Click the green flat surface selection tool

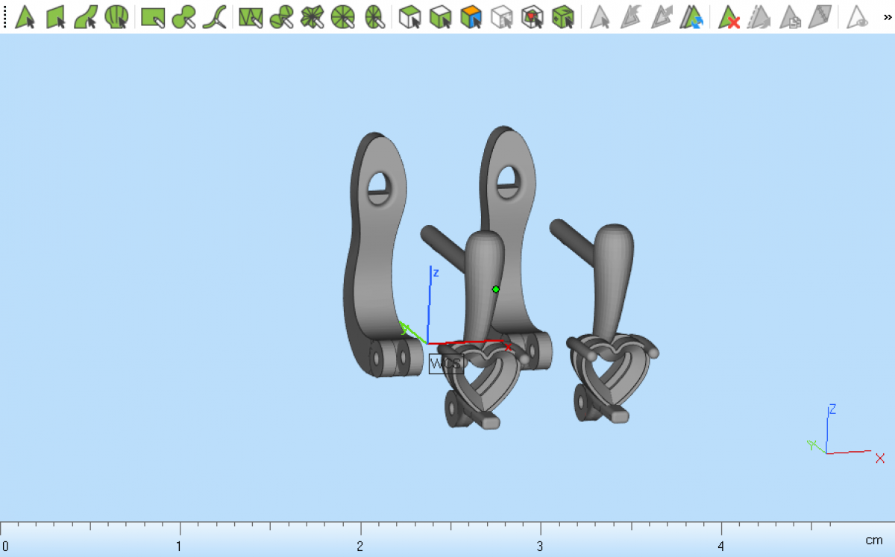point(56,16)
